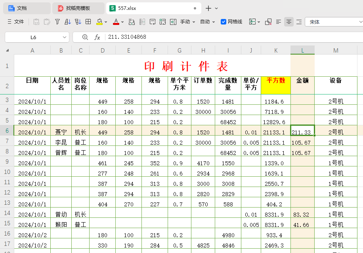Click the yellow 平方数 header cell
Image resolution: width=363 pixels, height=253 pixels.
(276, 85)
